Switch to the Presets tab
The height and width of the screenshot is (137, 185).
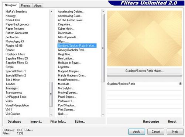pos(25,6)
